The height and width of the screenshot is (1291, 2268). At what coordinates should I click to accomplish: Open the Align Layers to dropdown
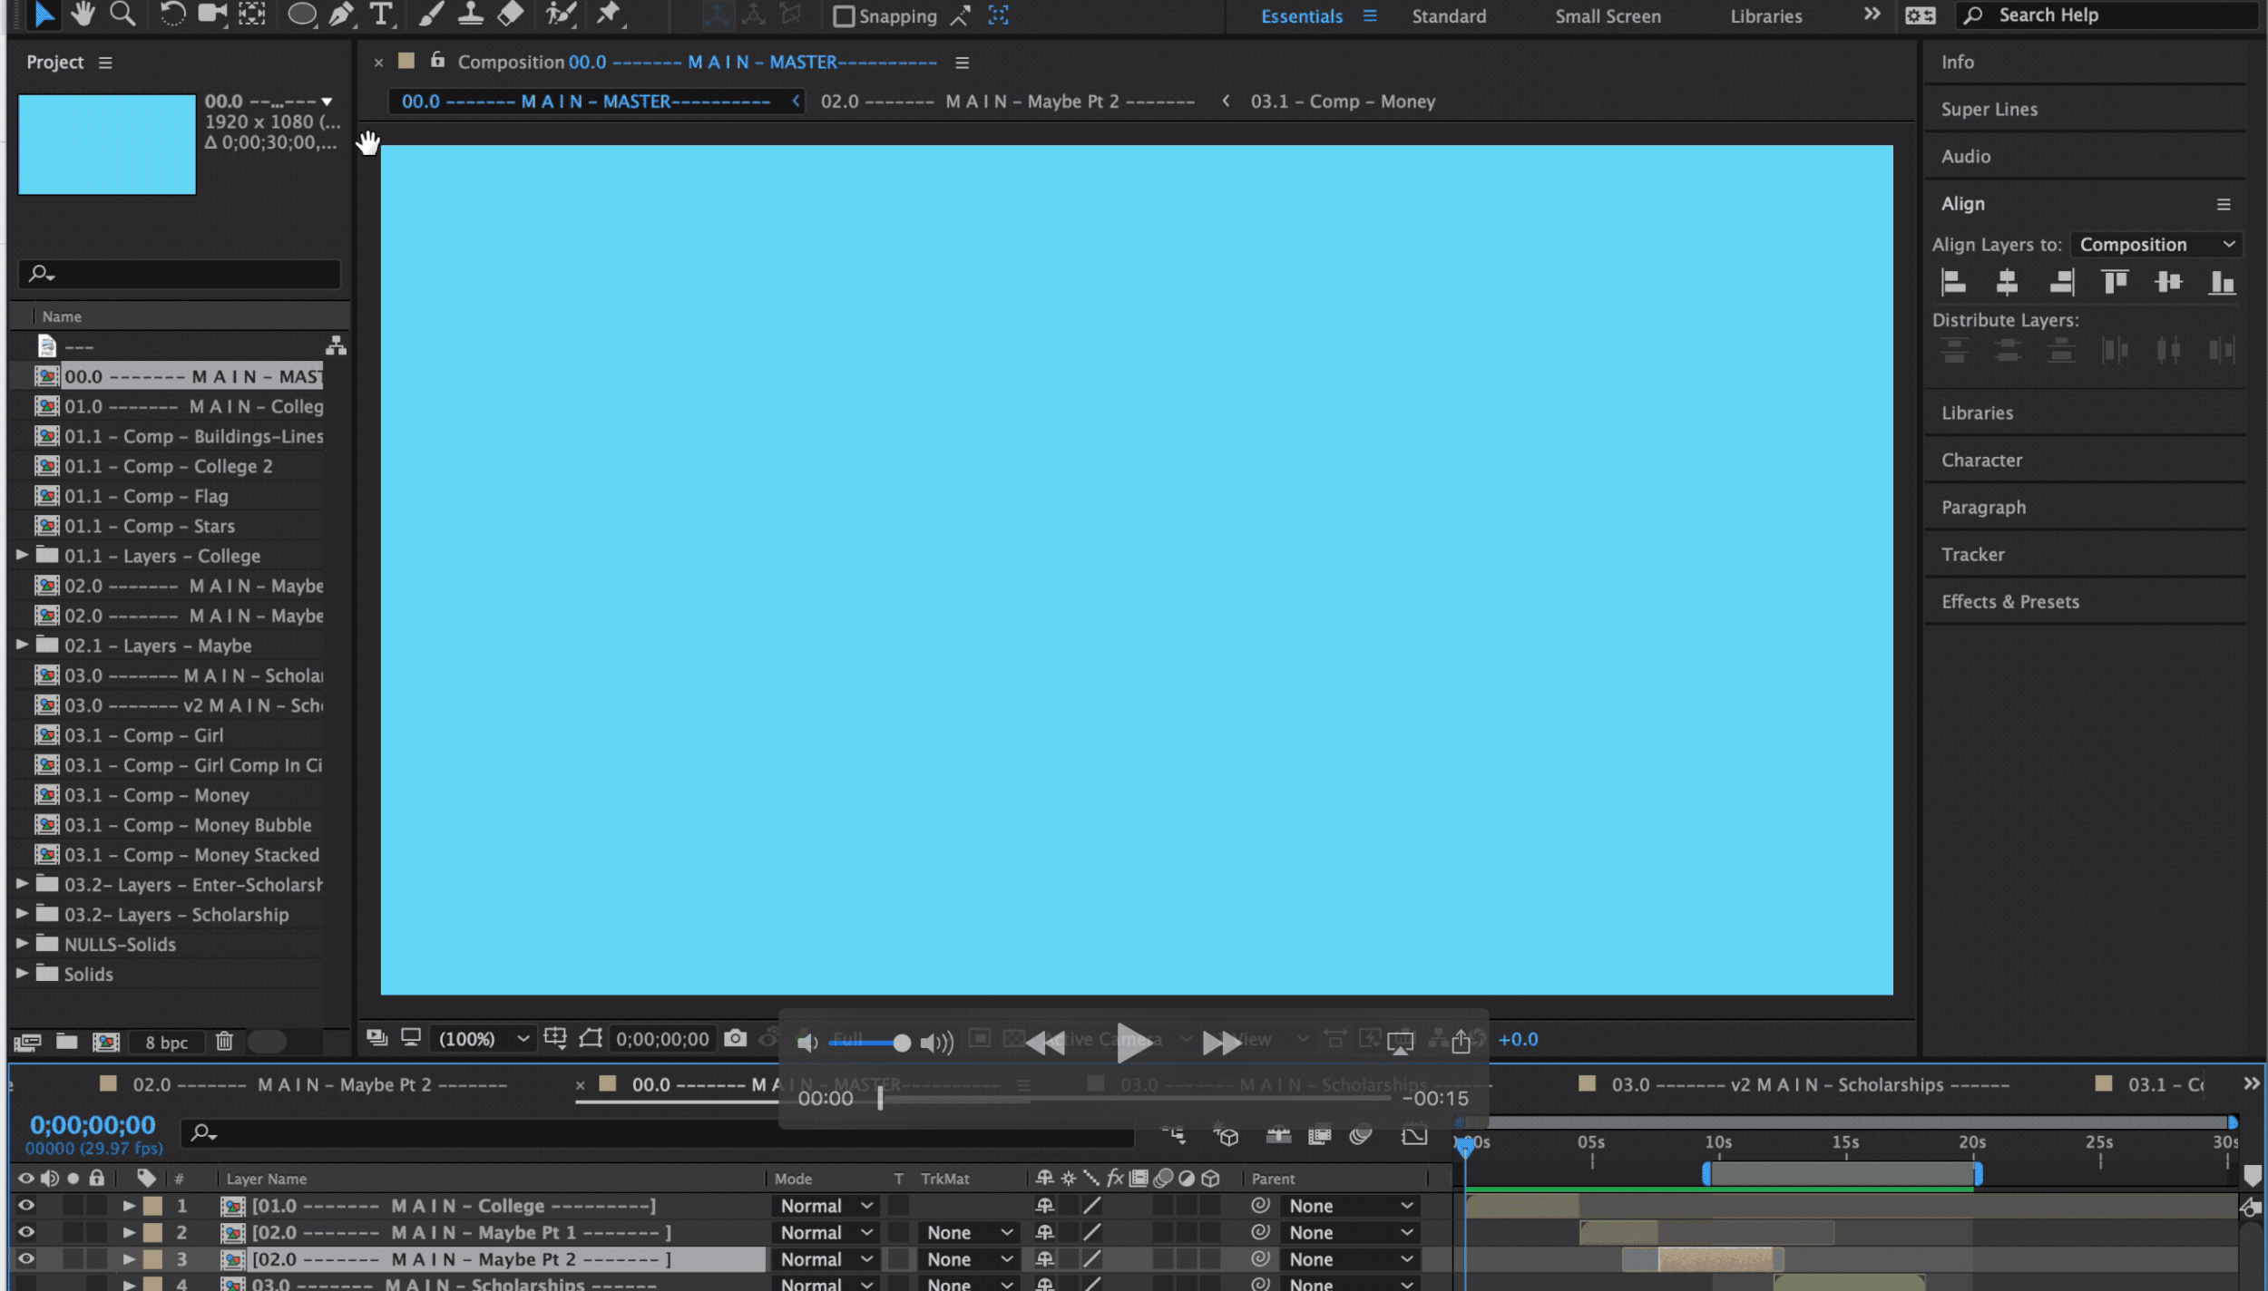[2156, 244]
